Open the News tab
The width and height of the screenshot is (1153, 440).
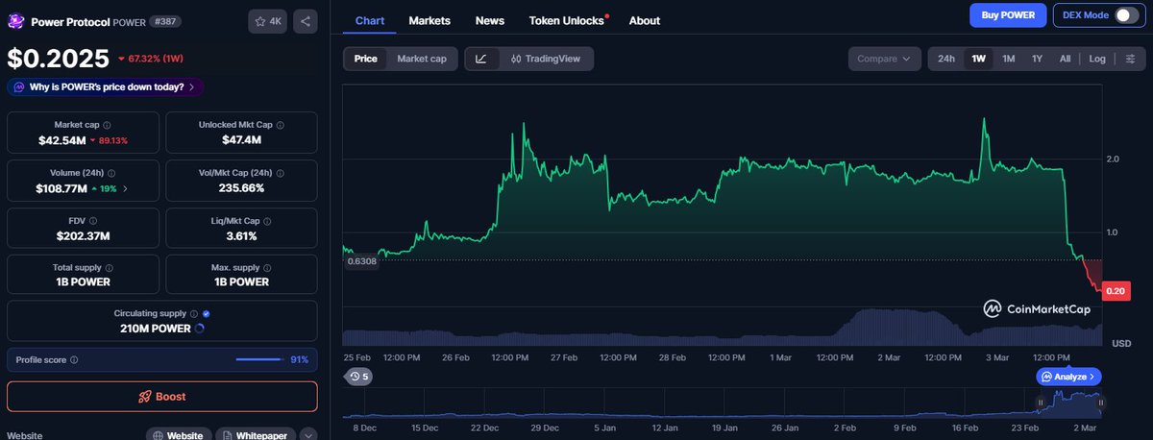click(x=490, y=20)
